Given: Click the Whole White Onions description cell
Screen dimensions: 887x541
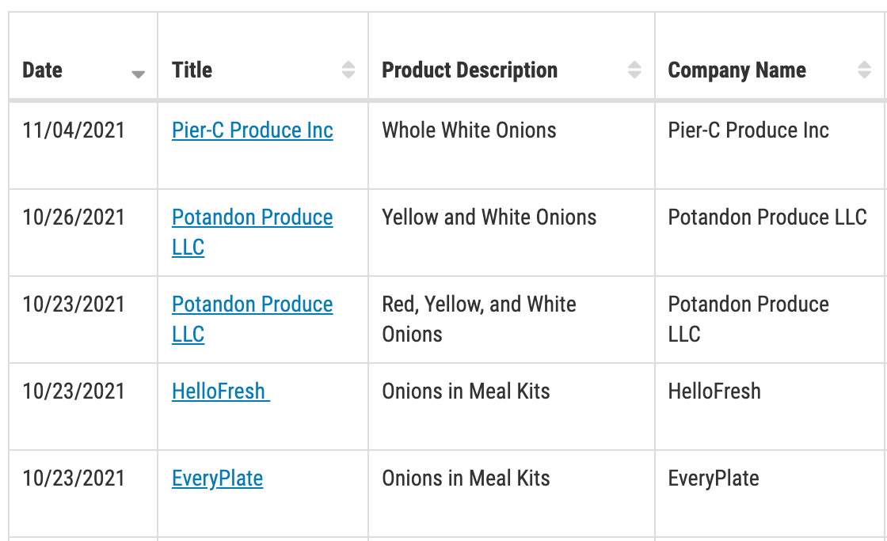Looking at the screenshot, I should [x=512, y=146].
